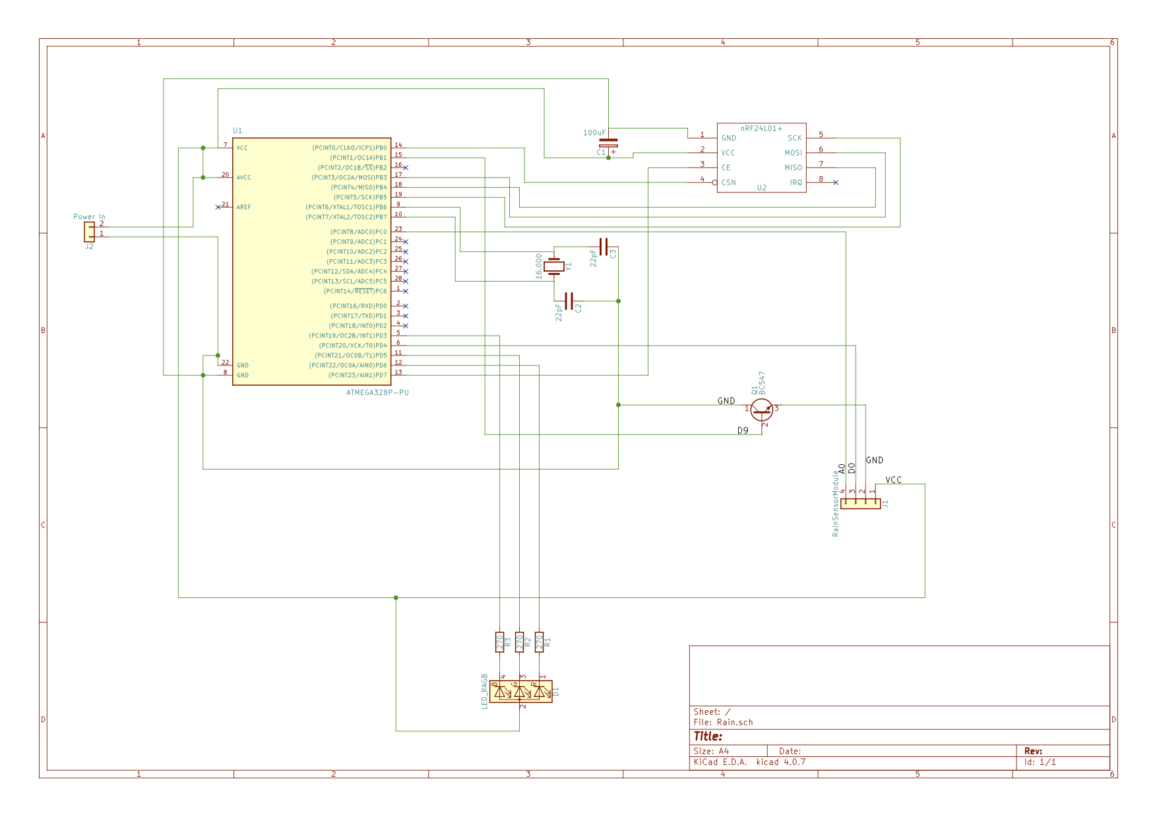This screenshot has width=1157, height=817.
Task: Select the 22pF capacitor C2 symbol
Action: point(569,301)
